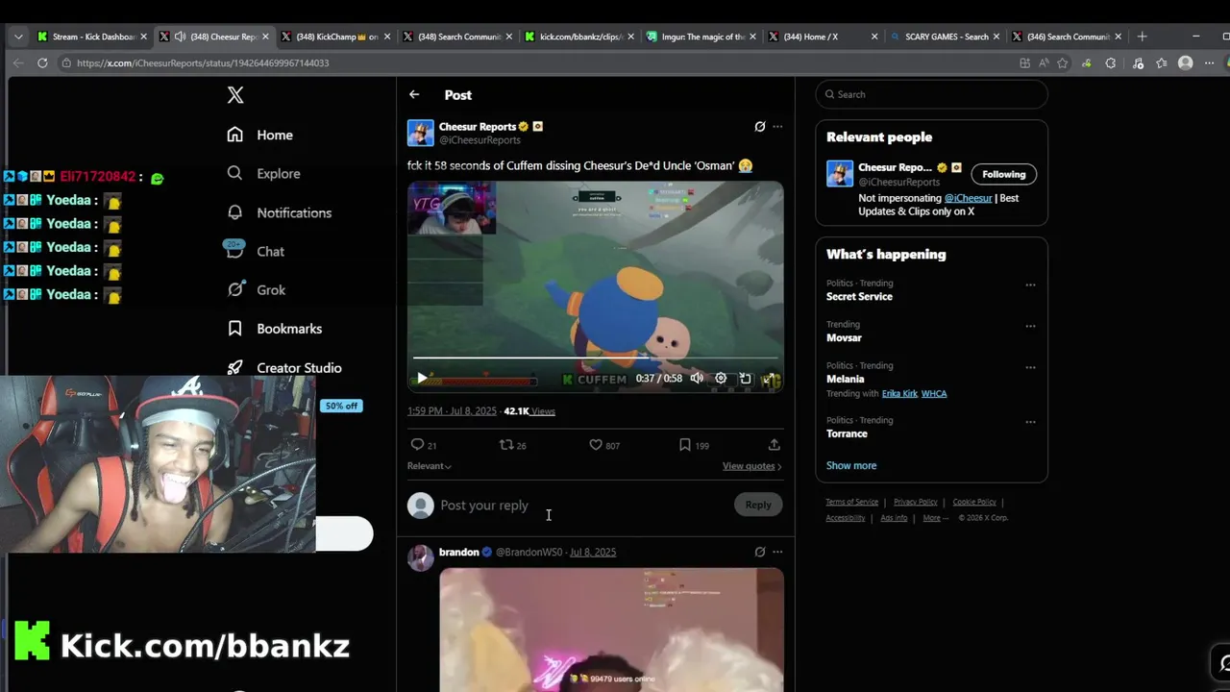
Task: Close the kick.com/bbankz clips tab
Action: click(630, 37)
